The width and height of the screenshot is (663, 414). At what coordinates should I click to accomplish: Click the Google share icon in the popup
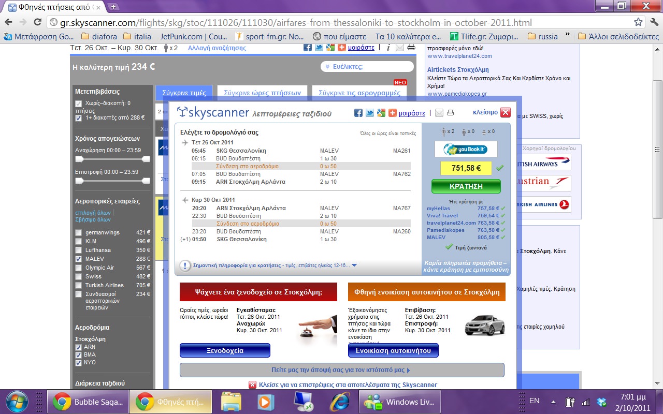[381, 113]
